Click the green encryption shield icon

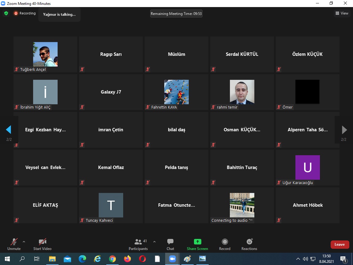6,13
